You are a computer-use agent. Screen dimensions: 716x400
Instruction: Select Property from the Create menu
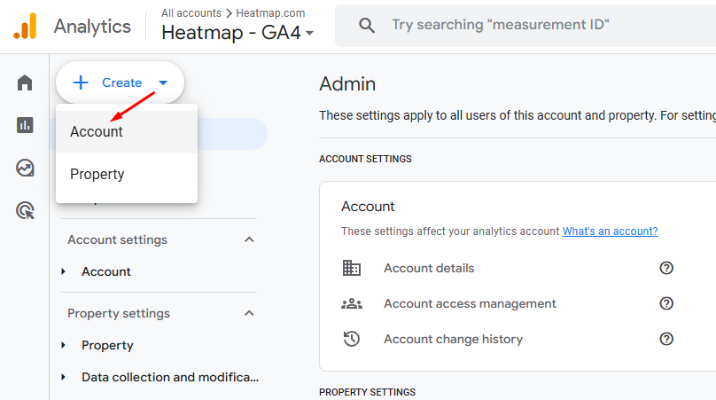click(127, 174)
